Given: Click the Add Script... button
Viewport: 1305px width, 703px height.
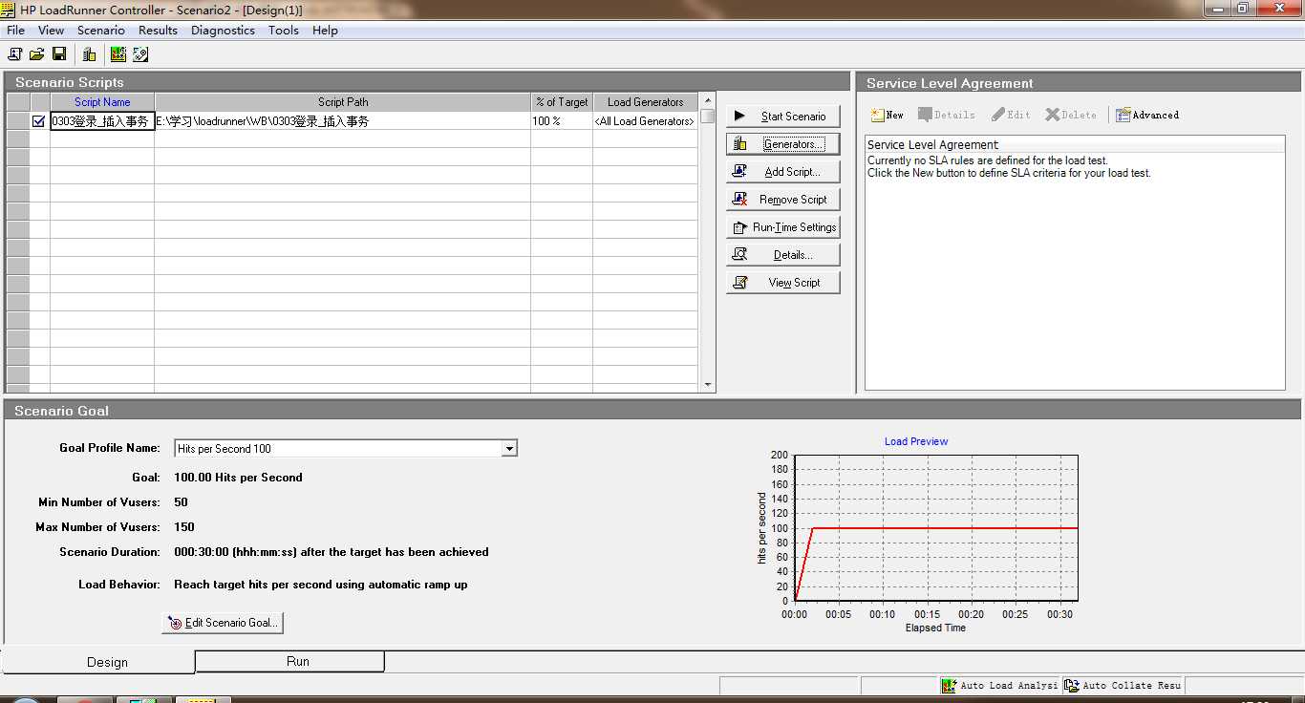Looking at the screenshot, I should pos(783,171).
